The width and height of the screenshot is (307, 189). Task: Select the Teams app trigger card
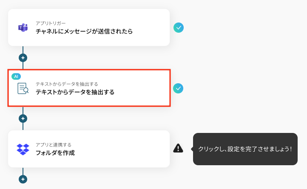pyautogui.click(x=89, y=27)
